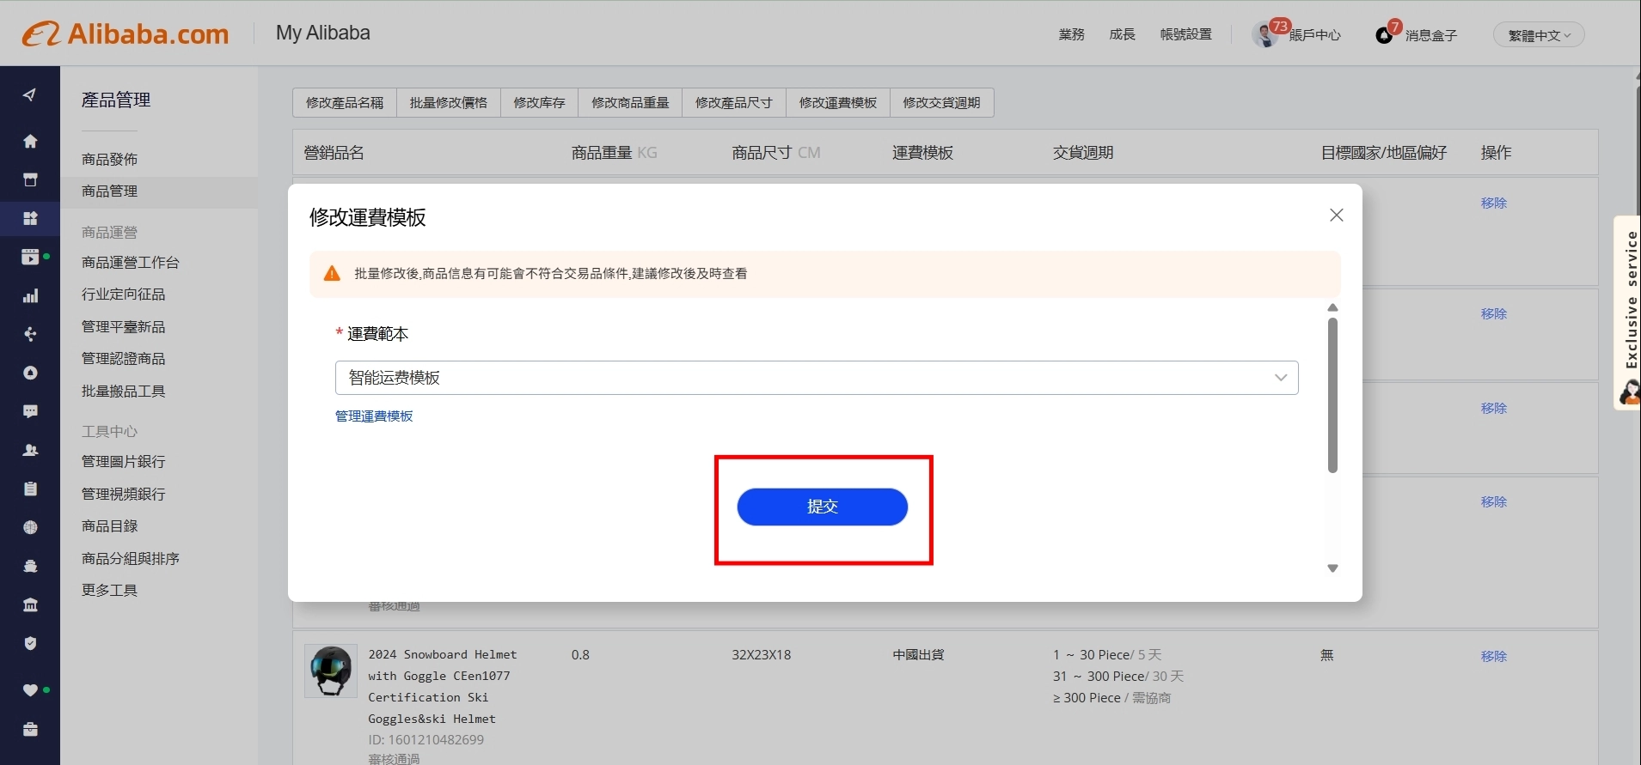
Task: Switch to the 修改交貨週期 tab
Action: [x=941, y=102]
